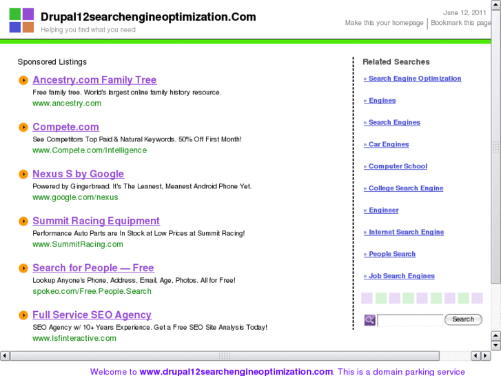The height and width of the screenshot is (376, 501).
Task: Click the tagline 'Helping you find what you need'
Action: coord(88,30)
